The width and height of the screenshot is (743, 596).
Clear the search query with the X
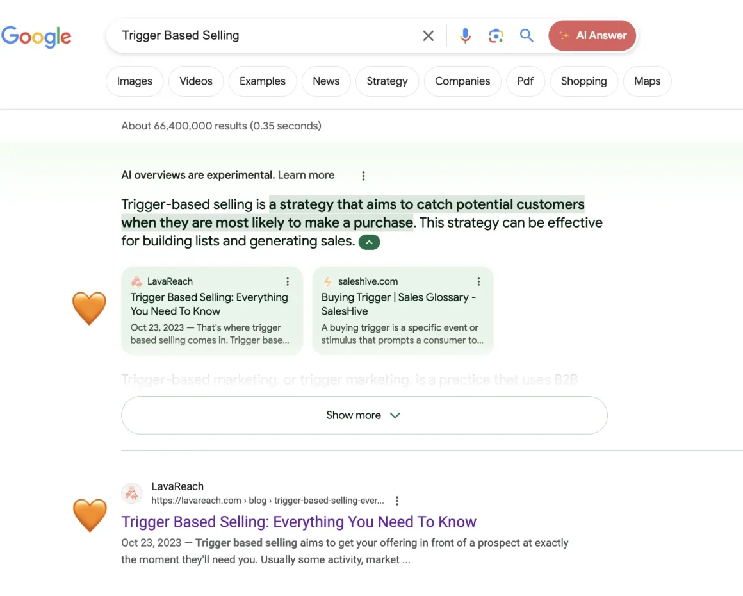click(428, 35)
